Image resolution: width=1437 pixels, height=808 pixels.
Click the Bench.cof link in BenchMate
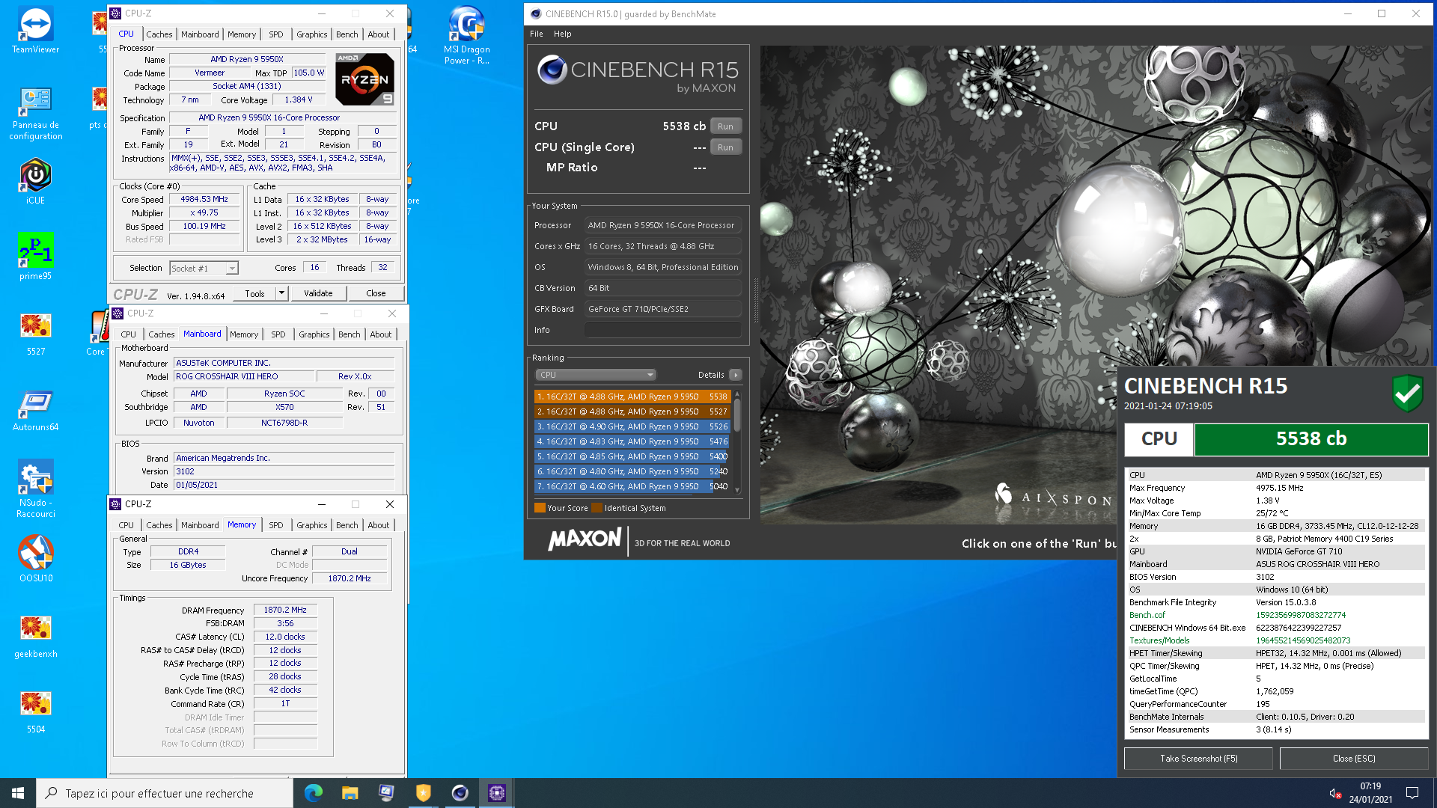tap(1147, 615)
